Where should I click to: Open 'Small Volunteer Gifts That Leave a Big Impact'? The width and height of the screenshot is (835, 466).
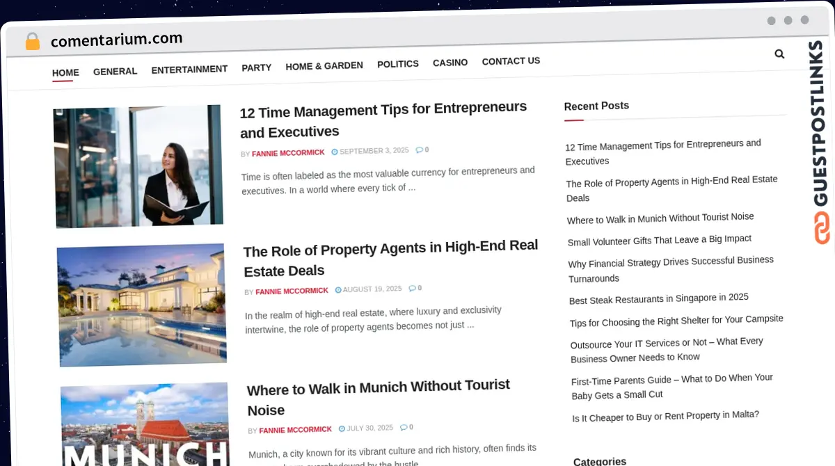click(x=660, y=240)
